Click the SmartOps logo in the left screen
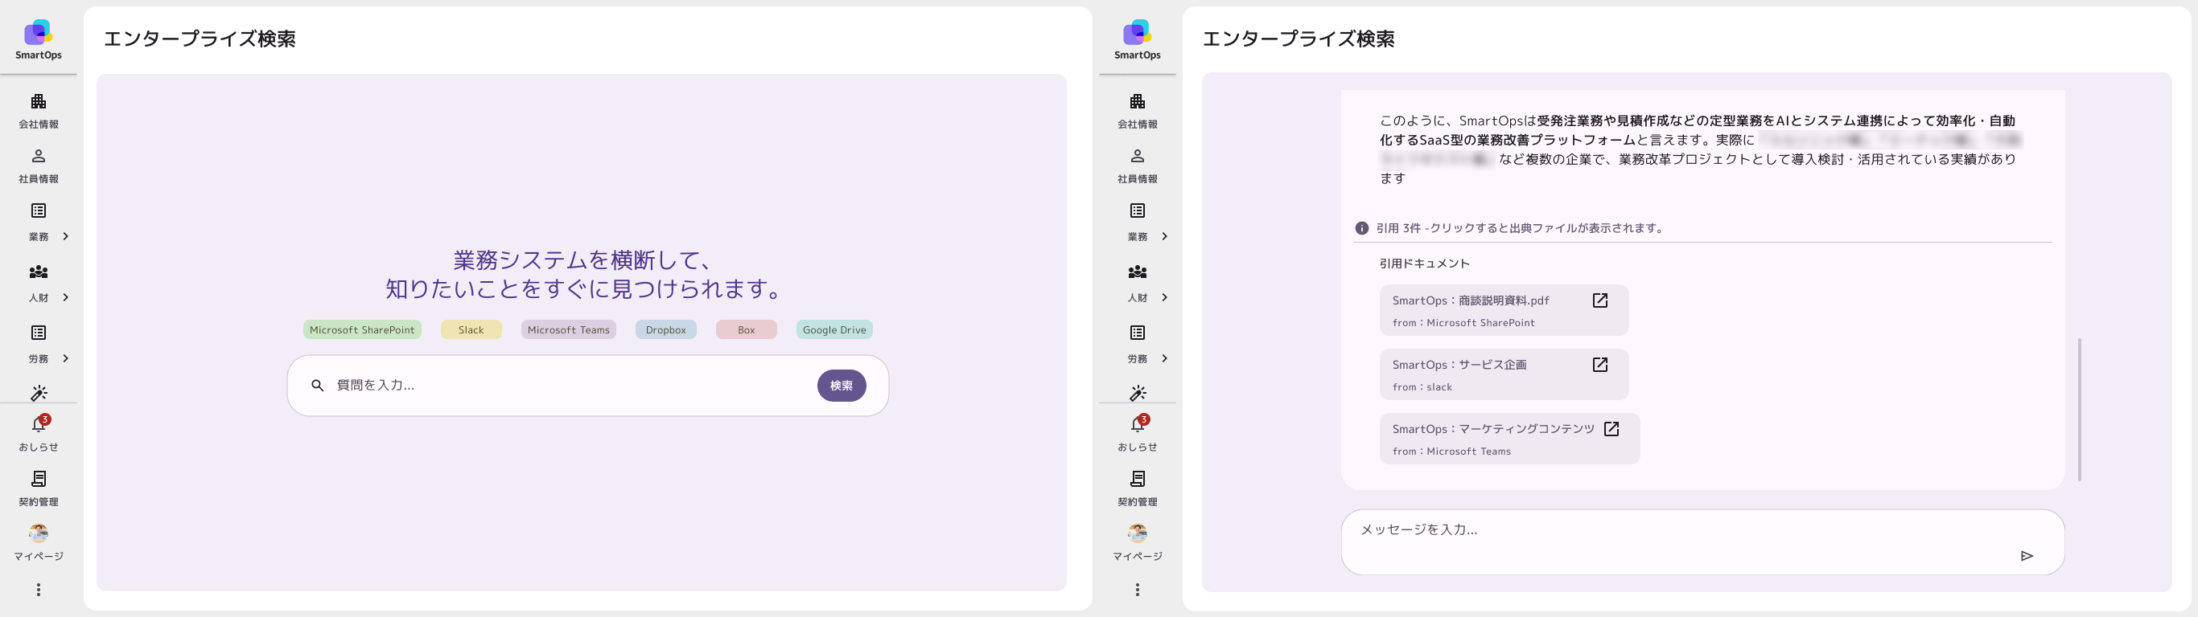 tap(39, 40)
